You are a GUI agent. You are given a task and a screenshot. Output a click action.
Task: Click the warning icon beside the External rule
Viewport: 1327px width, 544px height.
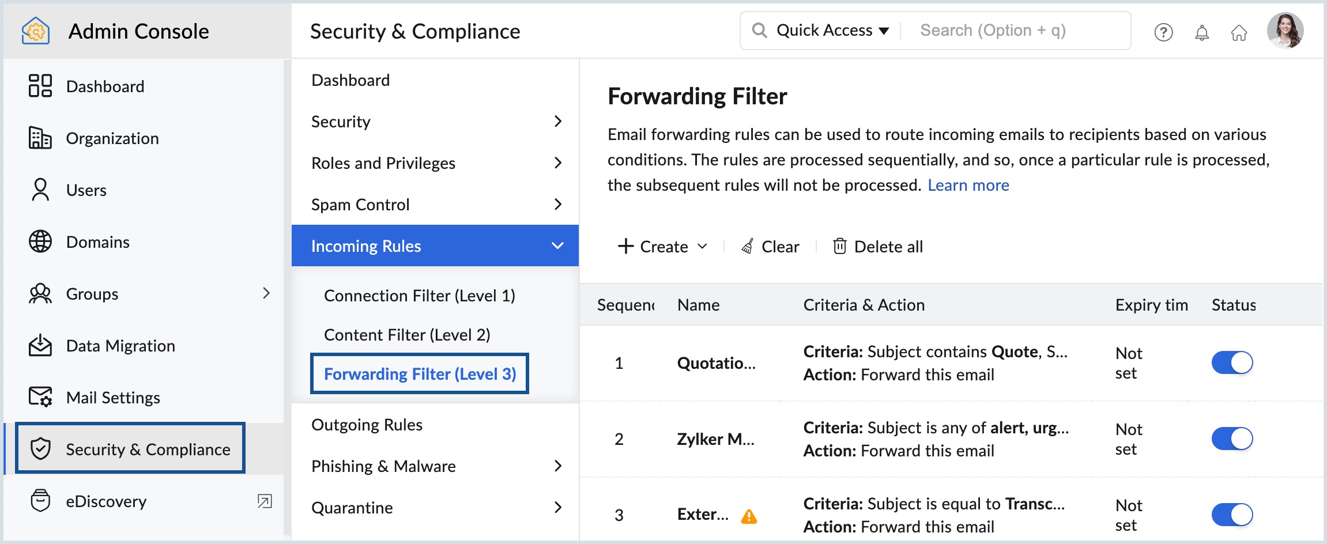click(x=750, y=517)
